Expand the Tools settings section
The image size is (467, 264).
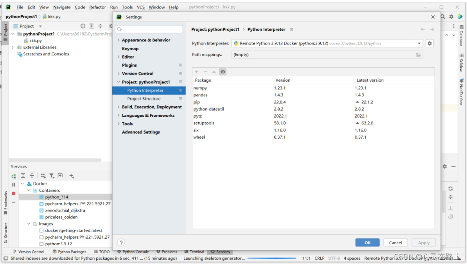119,124
